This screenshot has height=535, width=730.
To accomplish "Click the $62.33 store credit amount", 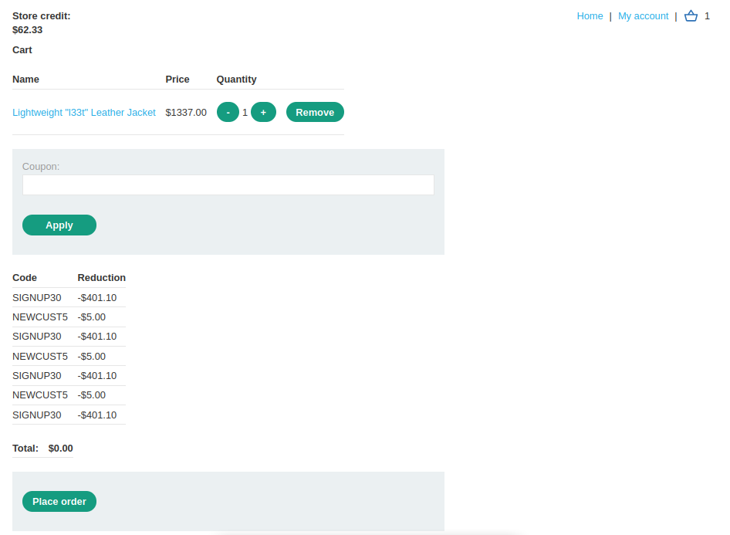I will pos(28,31).
